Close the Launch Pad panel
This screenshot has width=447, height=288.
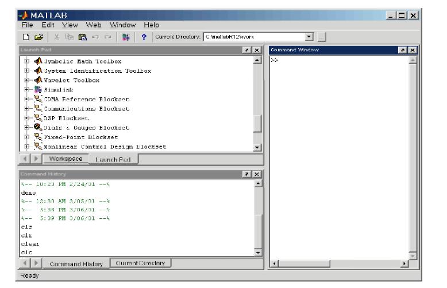[257, 50]
